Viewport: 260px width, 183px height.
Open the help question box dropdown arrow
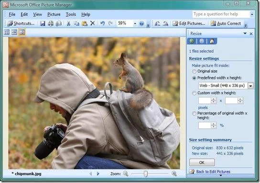click(x=252, y=14)
